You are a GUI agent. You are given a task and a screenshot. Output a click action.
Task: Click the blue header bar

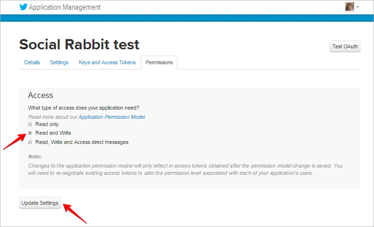coord(187,18)
